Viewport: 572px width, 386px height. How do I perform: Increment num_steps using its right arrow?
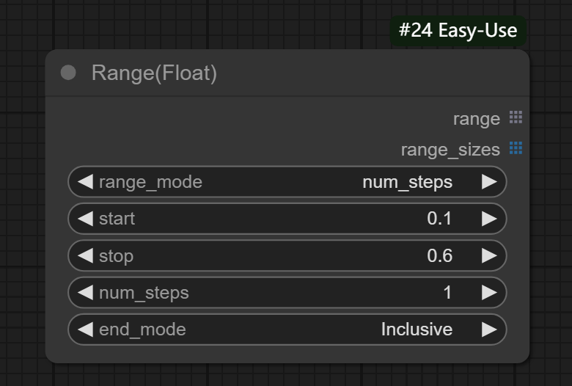click(x=489, y=293)
